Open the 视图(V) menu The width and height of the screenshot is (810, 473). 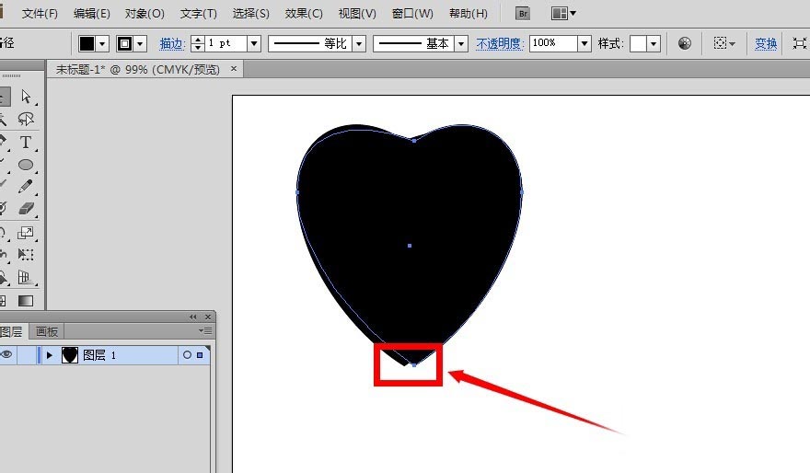(357, 14)
